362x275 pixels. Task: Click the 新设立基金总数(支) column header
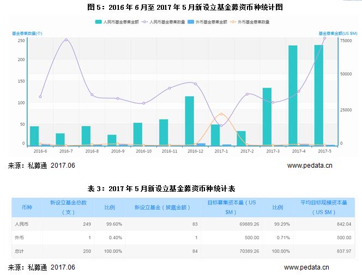click(x=68, y=207)
